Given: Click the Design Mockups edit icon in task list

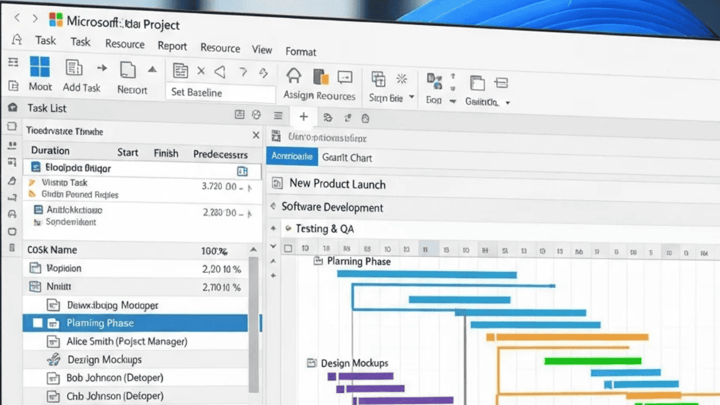Looking at the screenshot, I should (x=54, y=359).
